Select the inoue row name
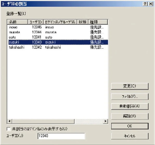155x145 pixels. coord(13,27)
